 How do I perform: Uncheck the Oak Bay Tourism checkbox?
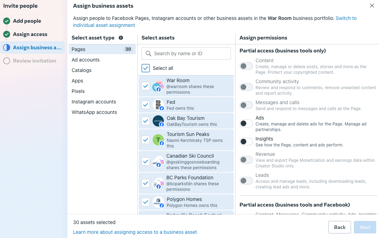click(x=146, y=121)
